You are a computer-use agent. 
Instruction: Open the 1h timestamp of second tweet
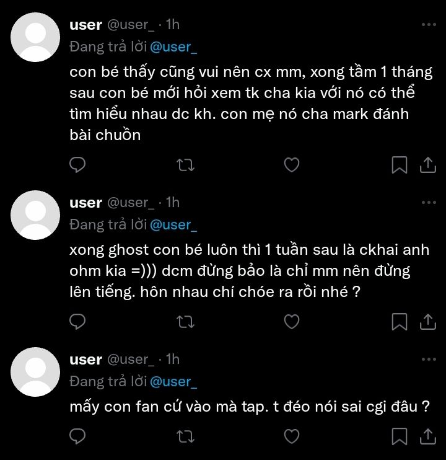pyautogui.click(x=173, y=202)
